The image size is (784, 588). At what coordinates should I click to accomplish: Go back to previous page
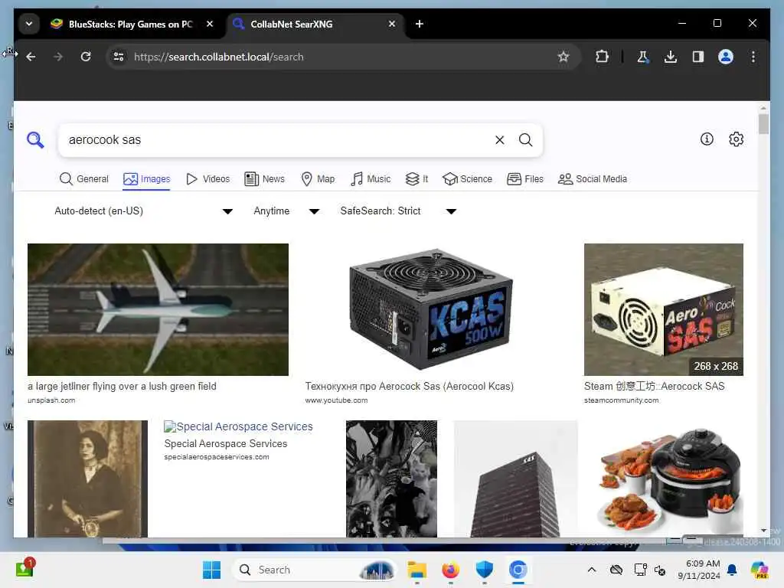pyautogui.click(x=31, y=57)
